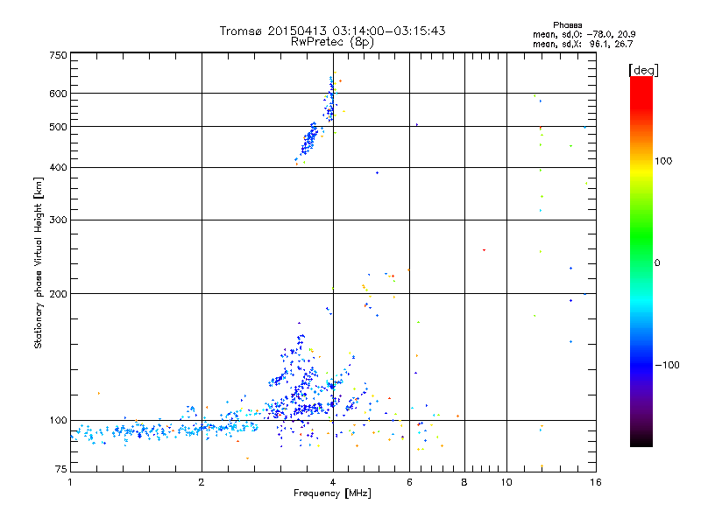Click the y-axis tick label '750'
This screenshot has height=525, width=701.
point(58,55)
